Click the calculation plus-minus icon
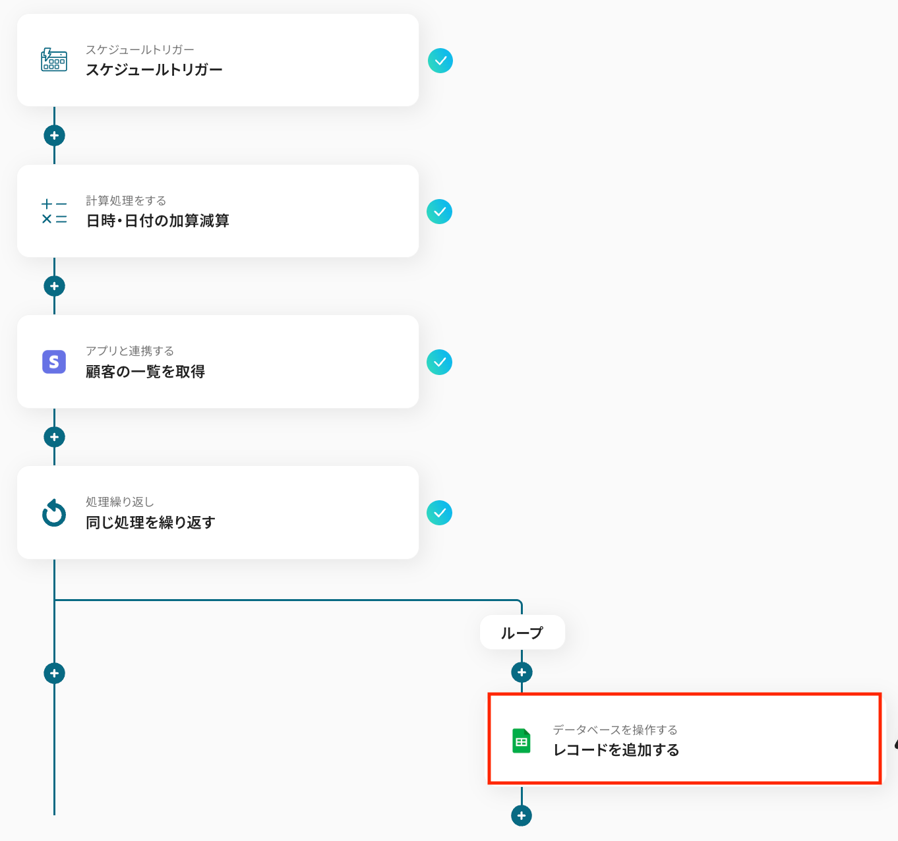This screenshot has height=841, width=898. click(54, 212)
